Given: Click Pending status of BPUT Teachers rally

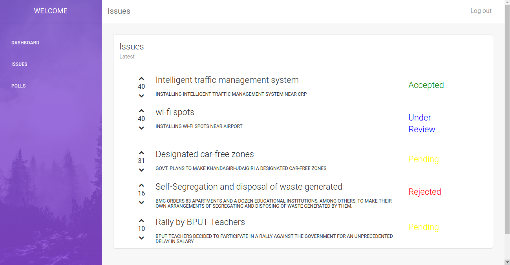Looking at the screenshot, I should point(424,227).
